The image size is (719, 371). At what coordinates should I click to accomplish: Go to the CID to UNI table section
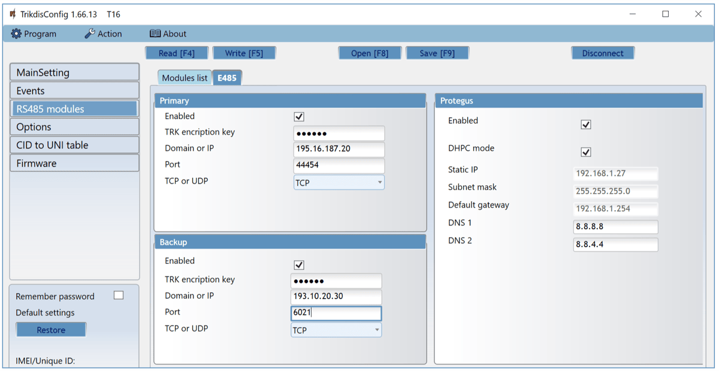74,145
